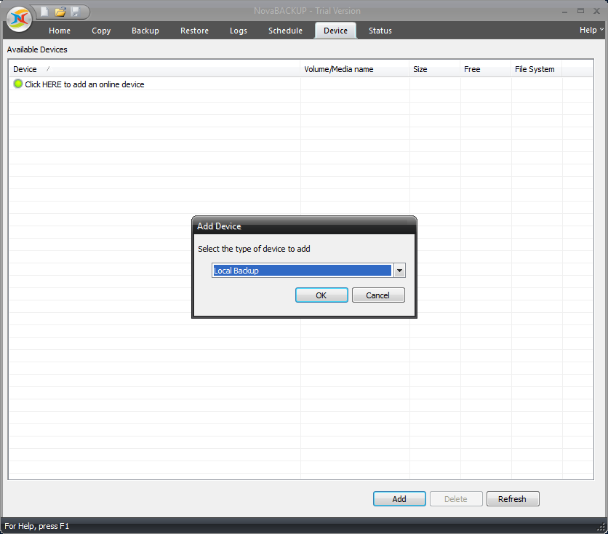Click the green online device status icon
The height and width of the screenshot is (534, 608).
click(x=17, y=84)
